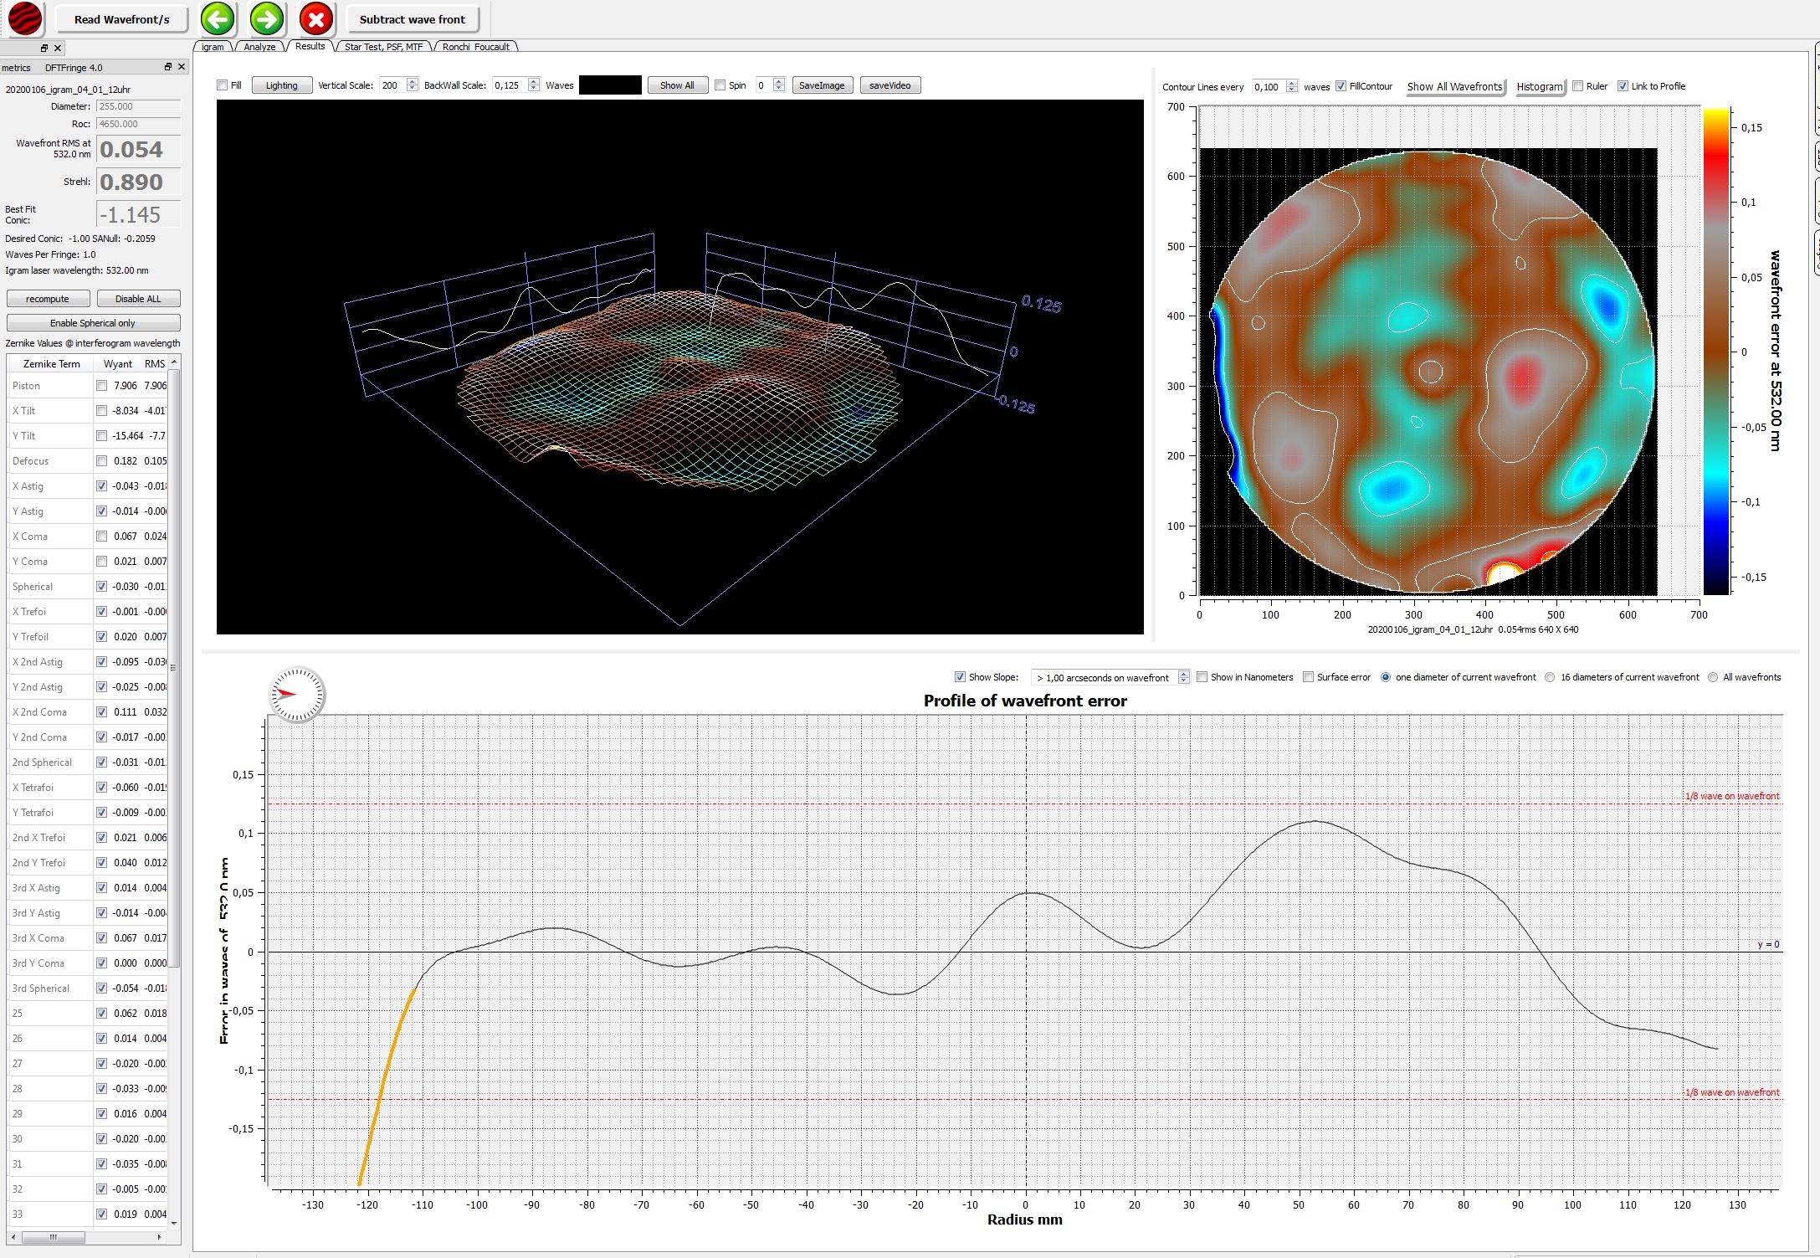Uncheck the X Astig Zernike term
The width and height of the screenshot is (1820, 1258).
click(101, 486)
